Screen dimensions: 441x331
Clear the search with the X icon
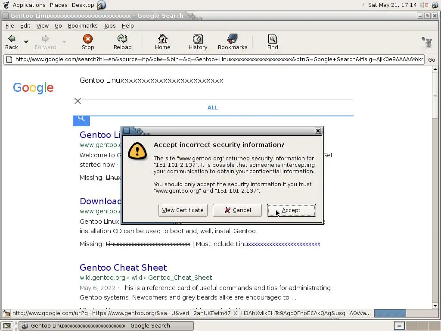pos(78,101)
